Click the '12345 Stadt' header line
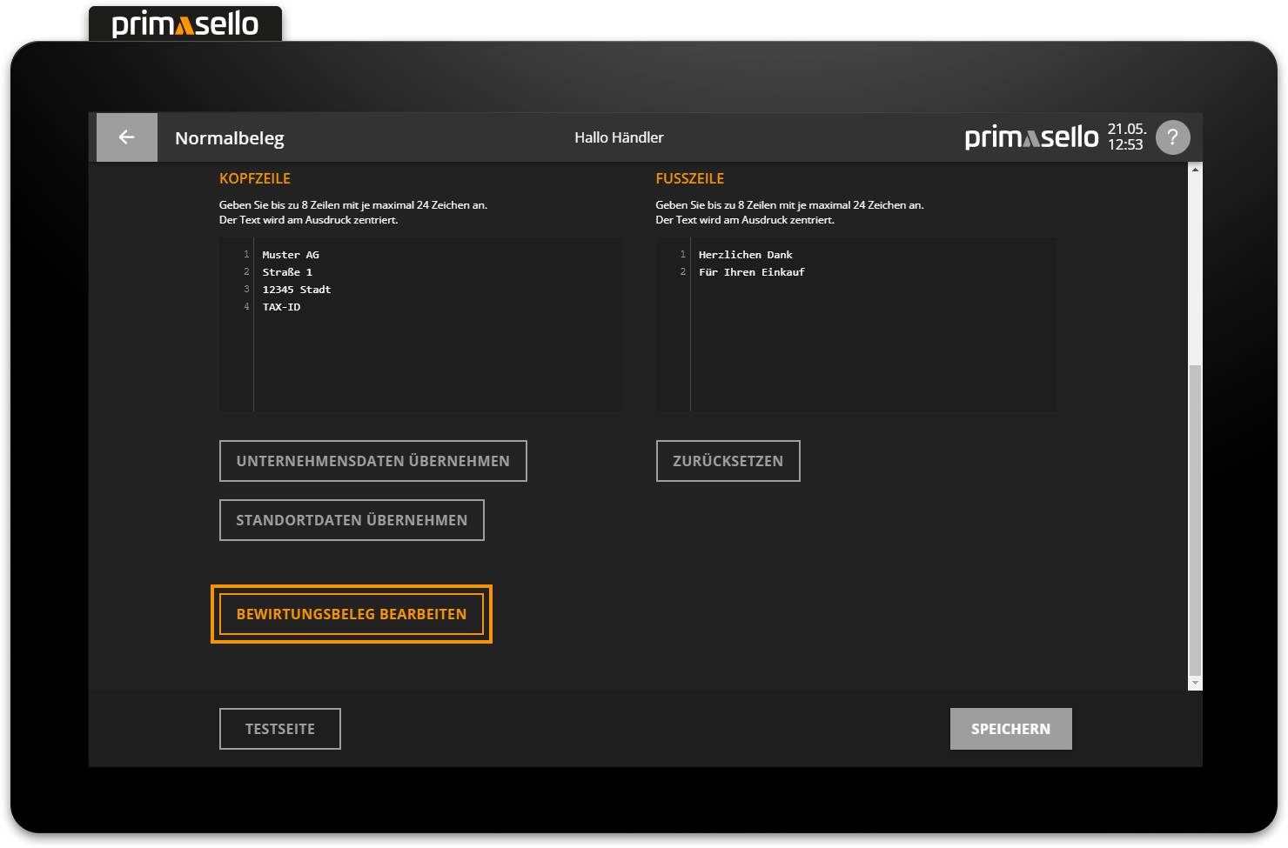1288x848 pixels. click(297, 290)
